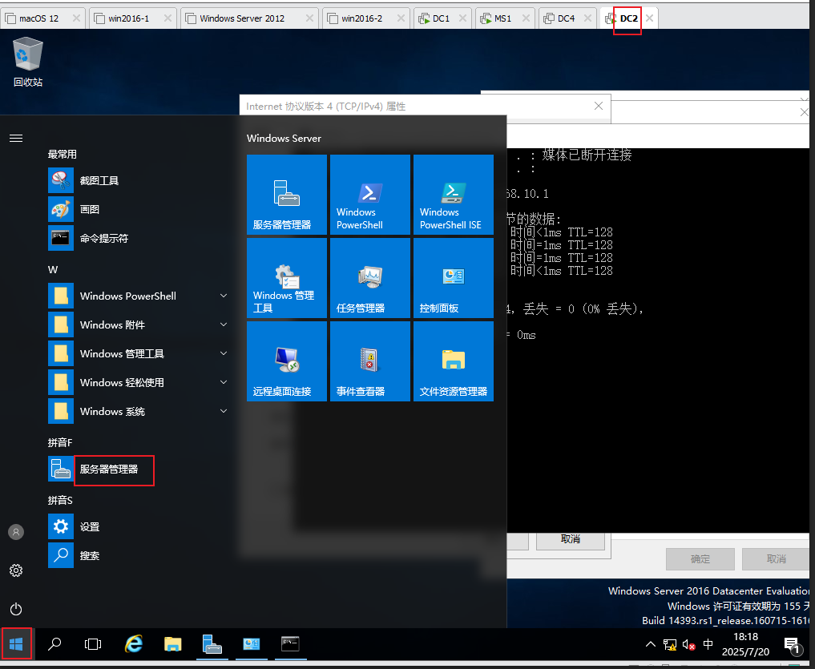815x669 pixels.
Task: Launch 画图 from most used list
Action: pyautogui.click(x=138, y=209)
